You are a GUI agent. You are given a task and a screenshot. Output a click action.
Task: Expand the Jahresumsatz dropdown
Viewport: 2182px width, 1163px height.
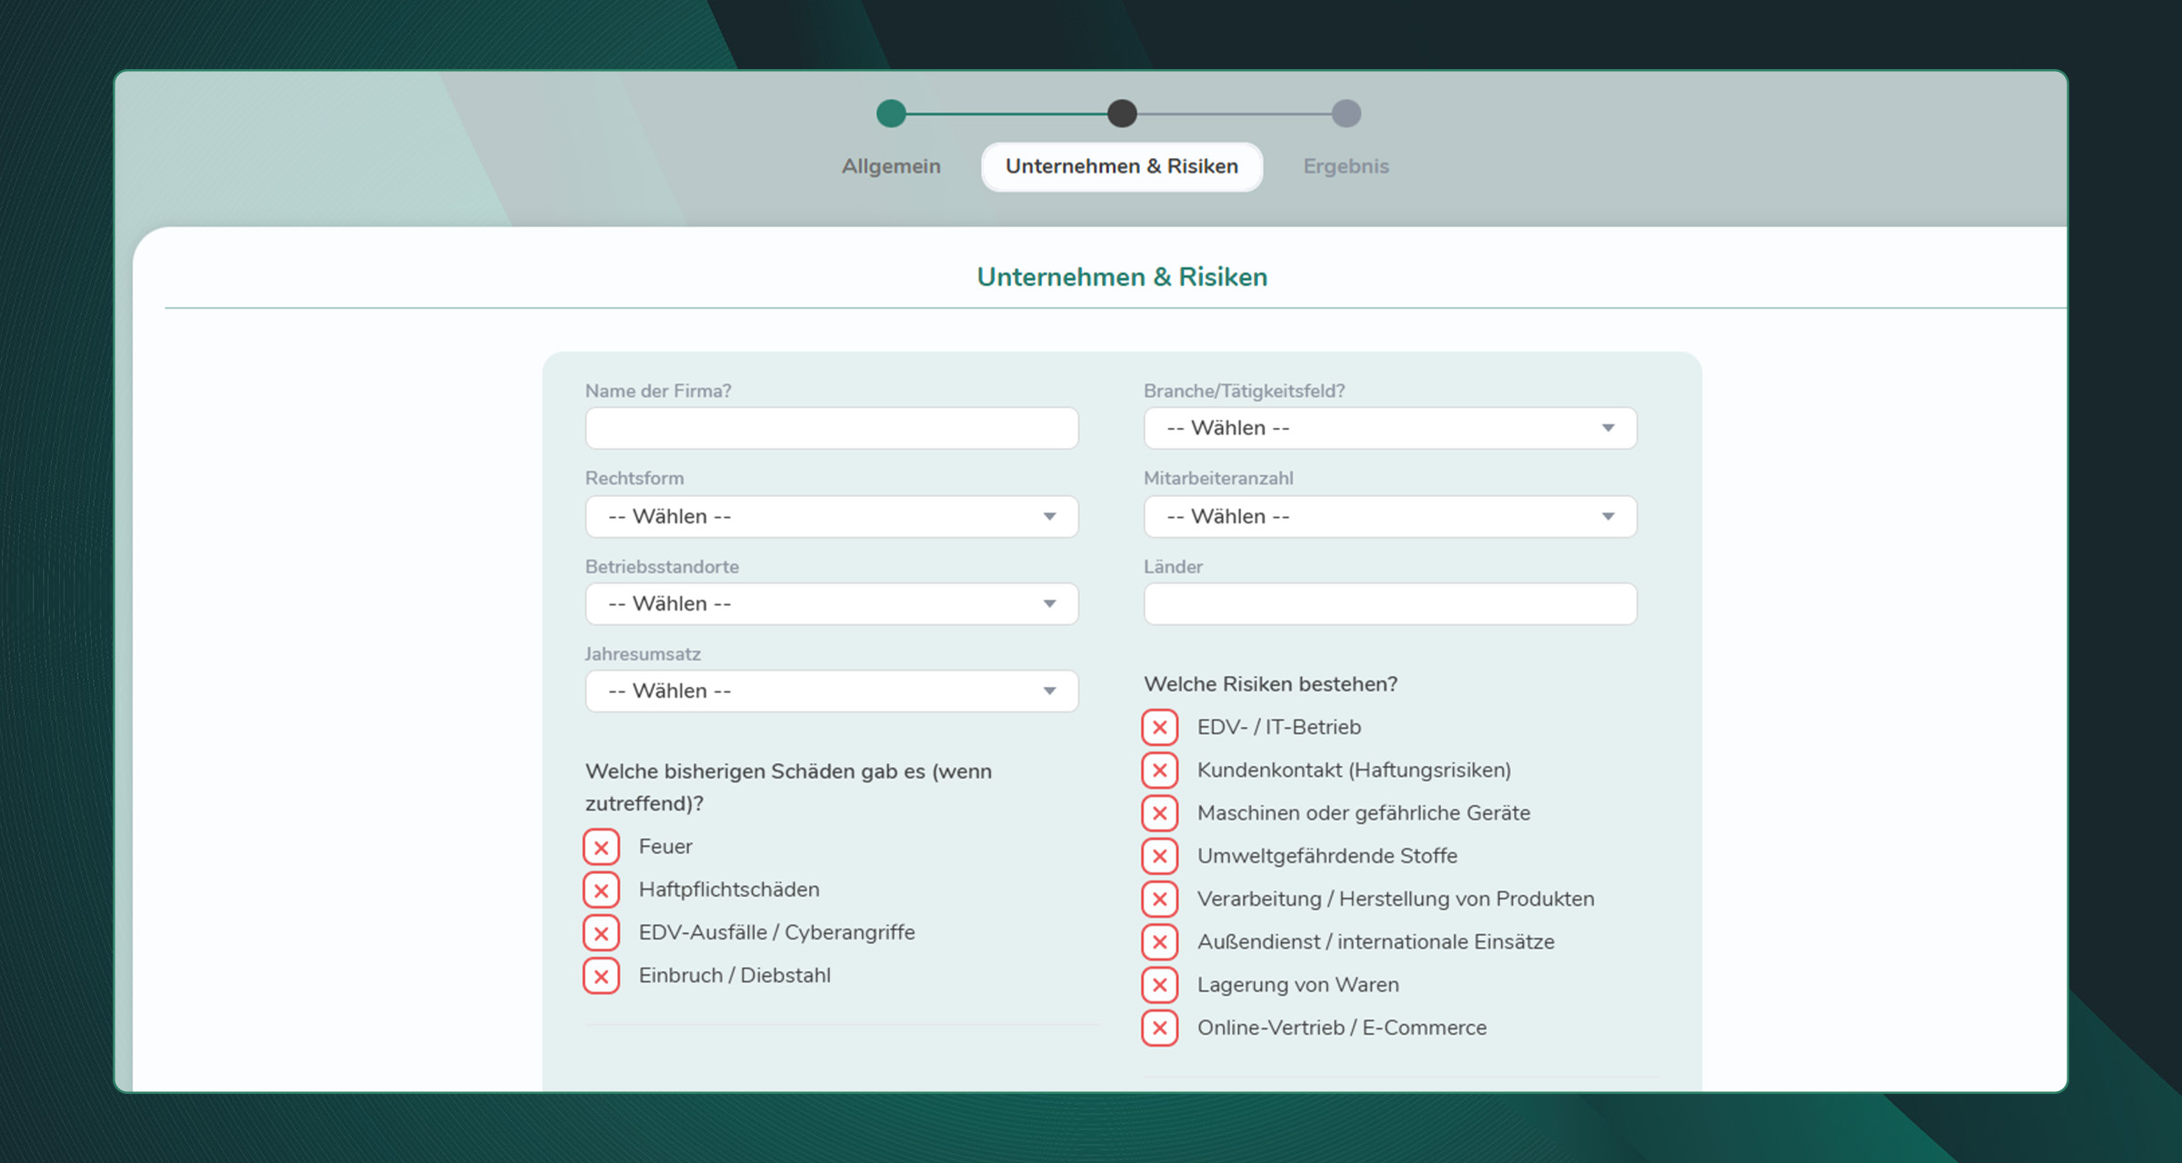(x=830, y=691)
